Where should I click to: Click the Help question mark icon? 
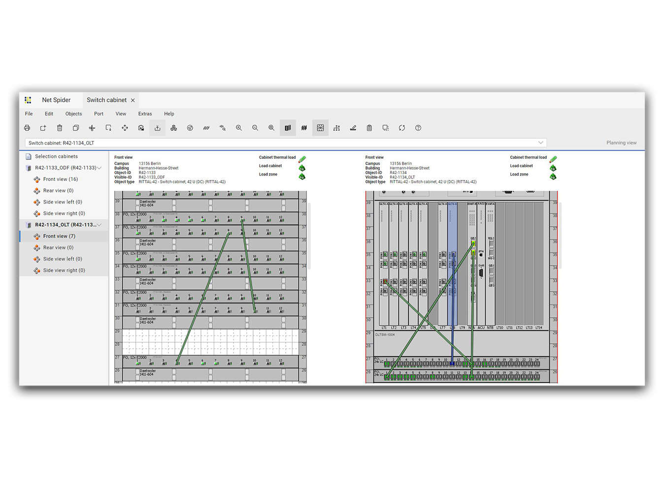click(x=418, y=127)
